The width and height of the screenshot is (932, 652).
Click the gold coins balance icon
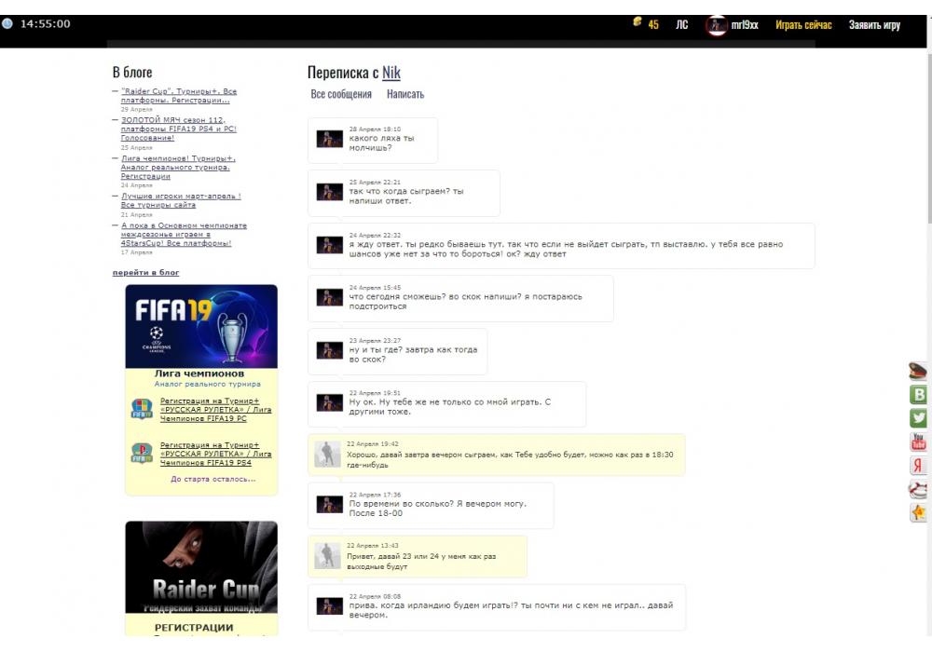tap(638, 23)
